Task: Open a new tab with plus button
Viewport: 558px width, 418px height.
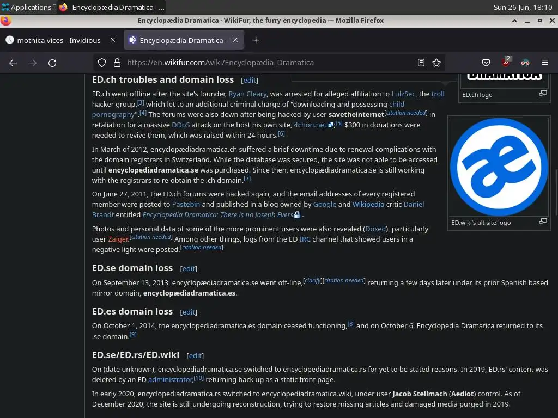Action: pos(256,40)
